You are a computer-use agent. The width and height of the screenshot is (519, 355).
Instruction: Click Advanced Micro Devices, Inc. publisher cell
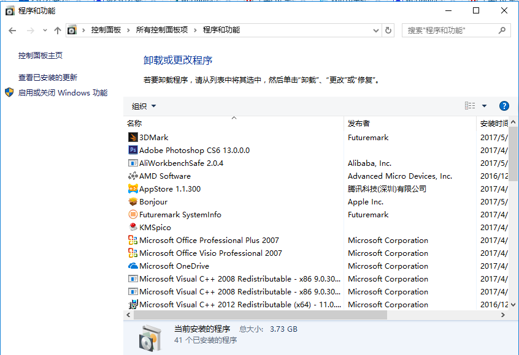click(400, 176)
